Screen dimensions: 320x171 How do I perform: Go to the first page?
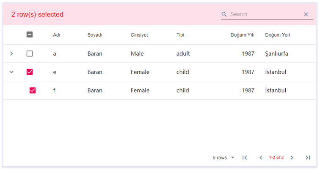pyautogui.click(x=245, y=158)
